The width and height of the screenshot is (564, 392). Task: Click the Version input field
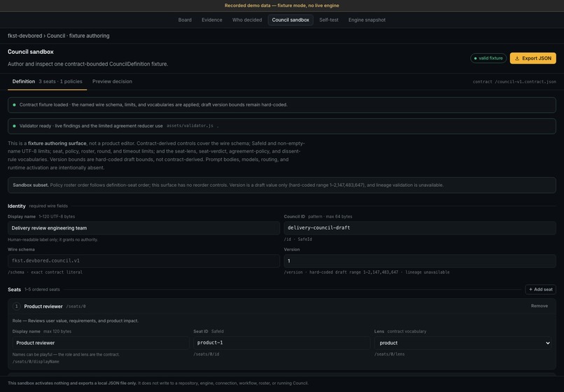click(x=420, y=261)
